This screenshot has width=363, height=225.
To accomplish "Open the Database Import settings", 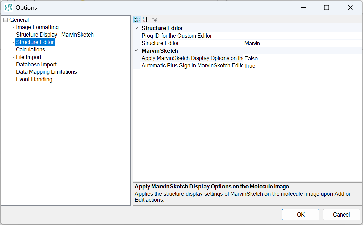I will pos(36,64).
